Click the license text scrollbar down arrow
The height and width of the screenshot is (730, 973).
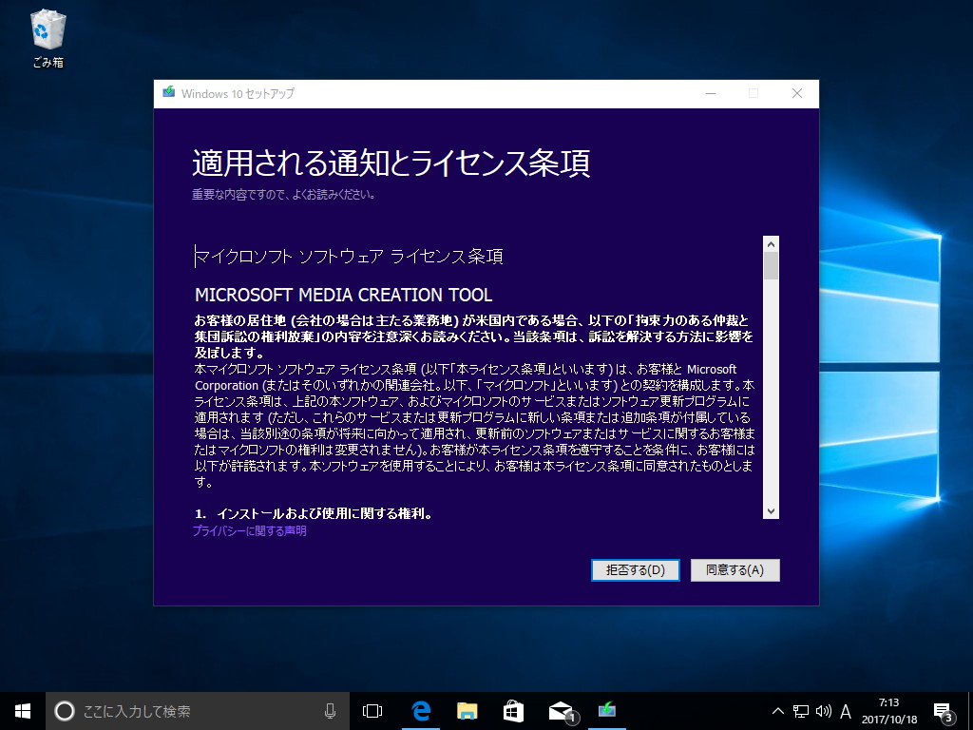(771, 510)
